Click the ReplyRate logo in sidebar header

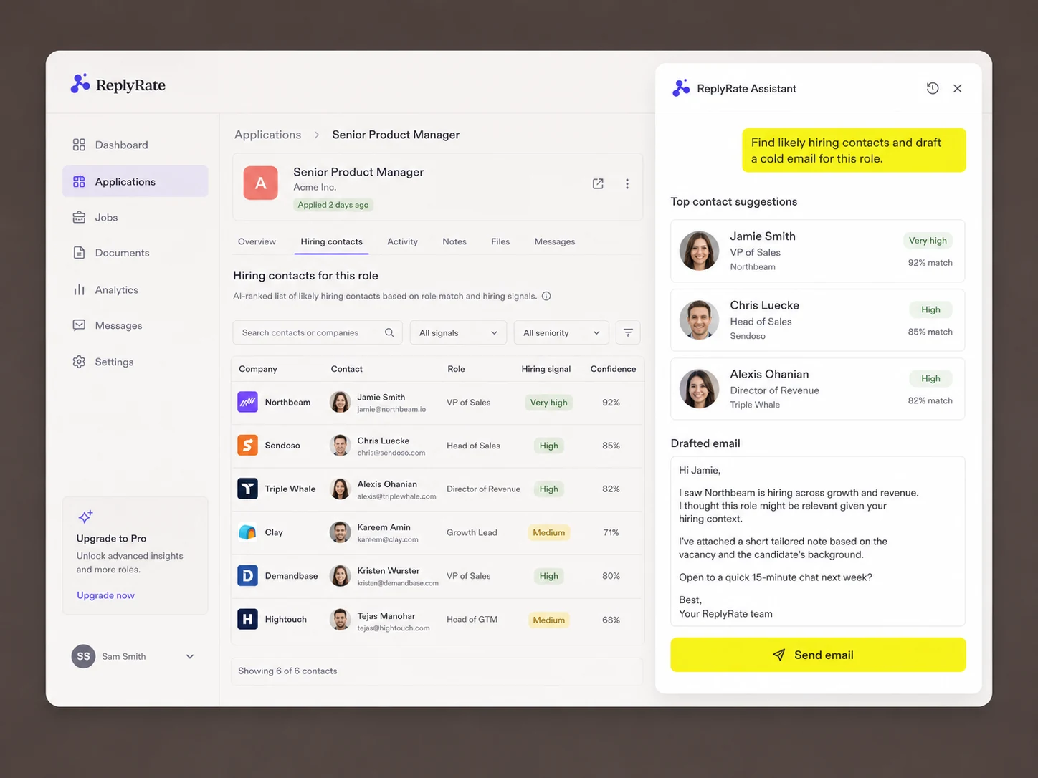tap(118, 85)
